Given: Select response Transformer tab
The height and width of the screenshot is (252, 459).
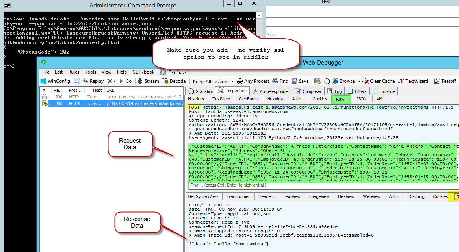Looking at the screenshot, I should coord(238,196).
